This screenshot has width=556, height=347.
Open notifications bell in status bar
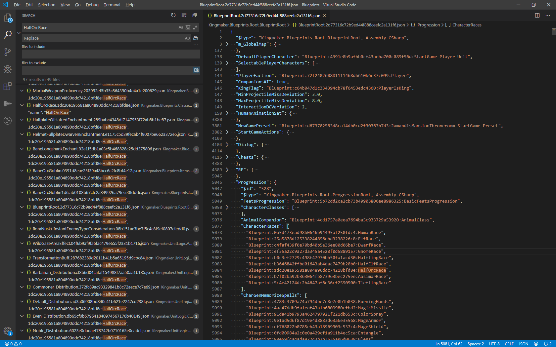(547, 344)
